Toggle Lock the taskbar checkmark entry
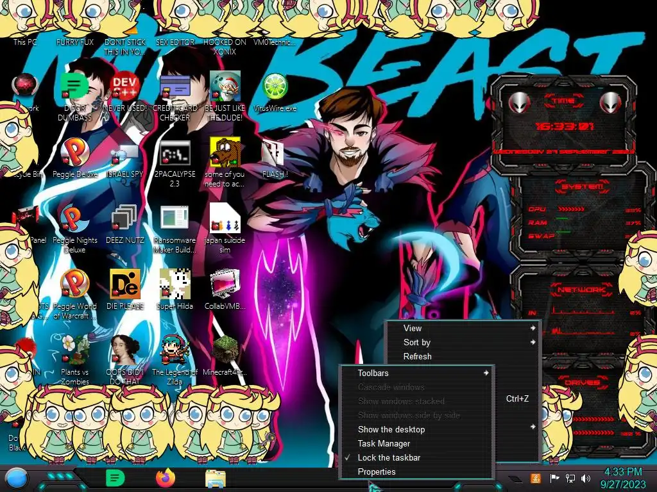This screenshot has width=657, height=492. click(416, 457)
